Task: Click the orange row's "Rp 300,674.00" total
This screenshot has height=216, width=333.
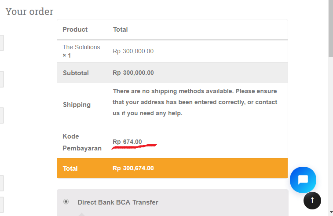Action: [x=133, y=168]
